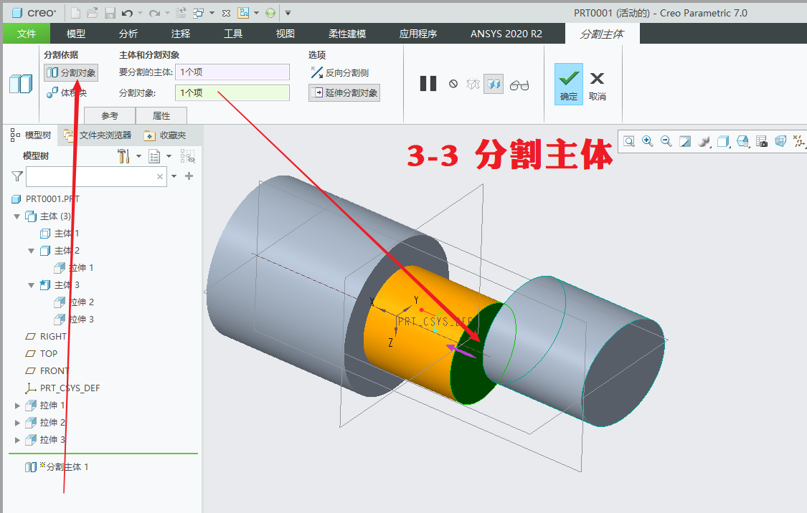Screen dimensions: 807x513
Task: Open the 参考 panel tab
Action: pyautogui.click(x=110, y=115)
